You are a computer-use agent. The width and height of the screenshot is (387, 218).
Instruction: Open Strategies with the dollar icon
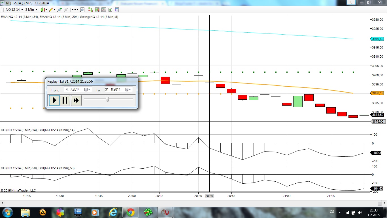tap(110, 10)
